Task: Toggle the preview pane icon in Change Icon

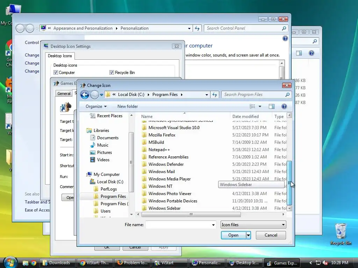Action: (x=271, y=106)
